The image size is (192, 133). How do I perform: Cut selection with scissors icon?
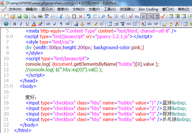(61, 16)
